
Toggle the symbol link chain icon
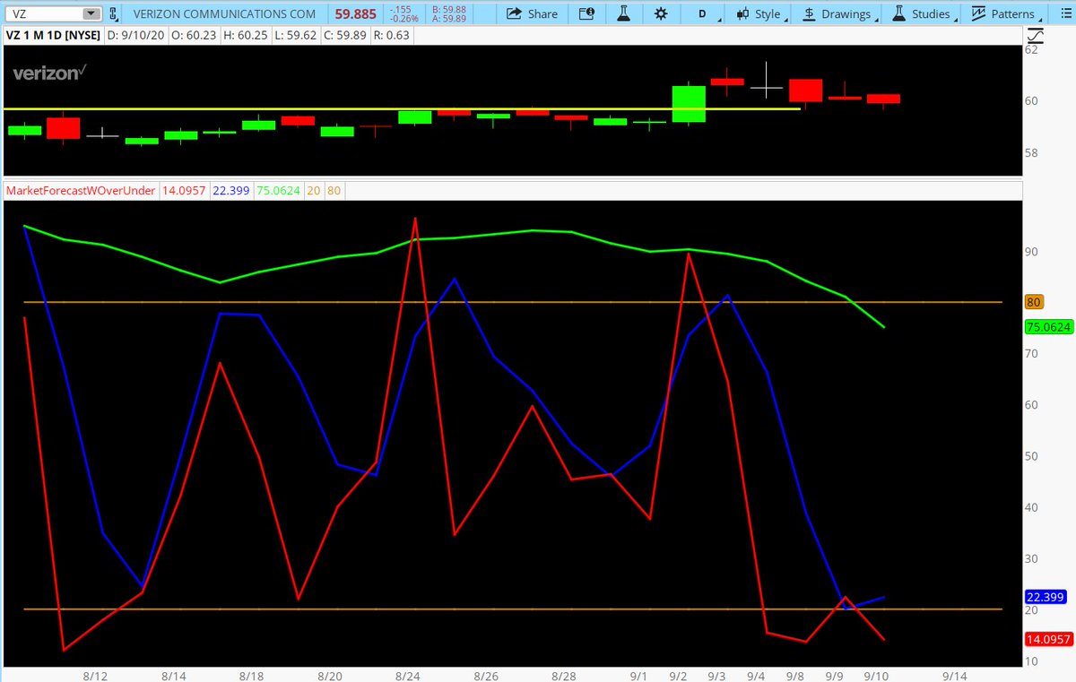[x=111, y=14]
